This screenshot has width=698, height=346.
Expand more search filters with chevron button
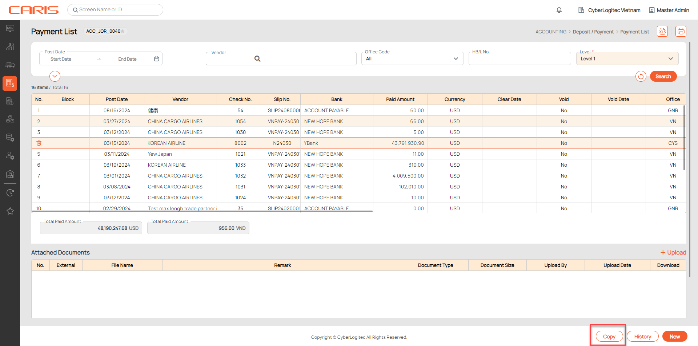click(x=55, y=76)
